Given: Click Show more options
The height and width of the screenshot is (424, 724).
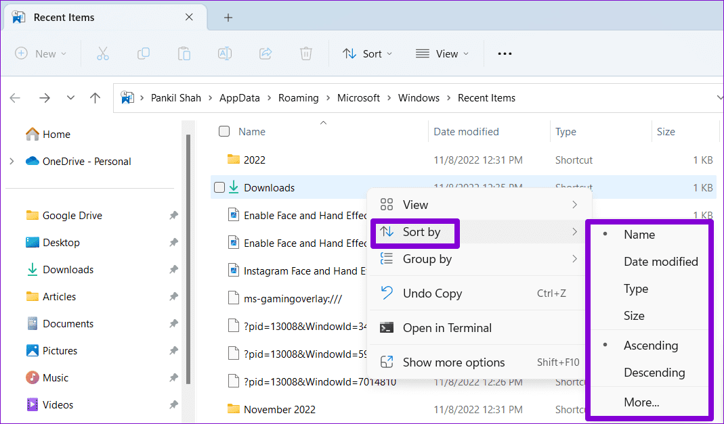Looking at the screenshot, I should [478, 362].
